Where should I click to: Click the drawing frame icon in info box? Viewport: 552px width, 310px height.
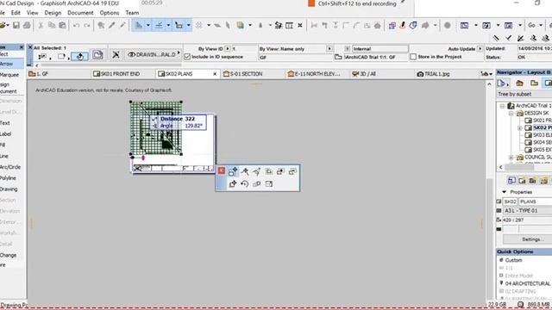tap(97, 55)
